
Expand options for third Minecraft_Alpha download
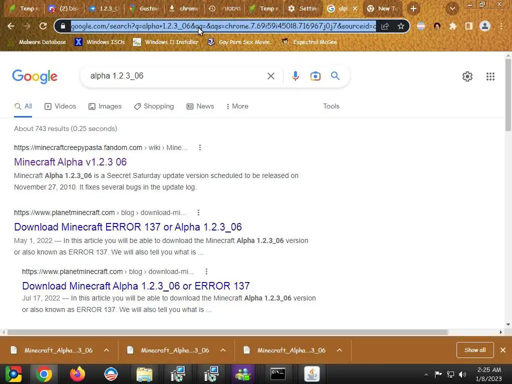pos(339,350)
